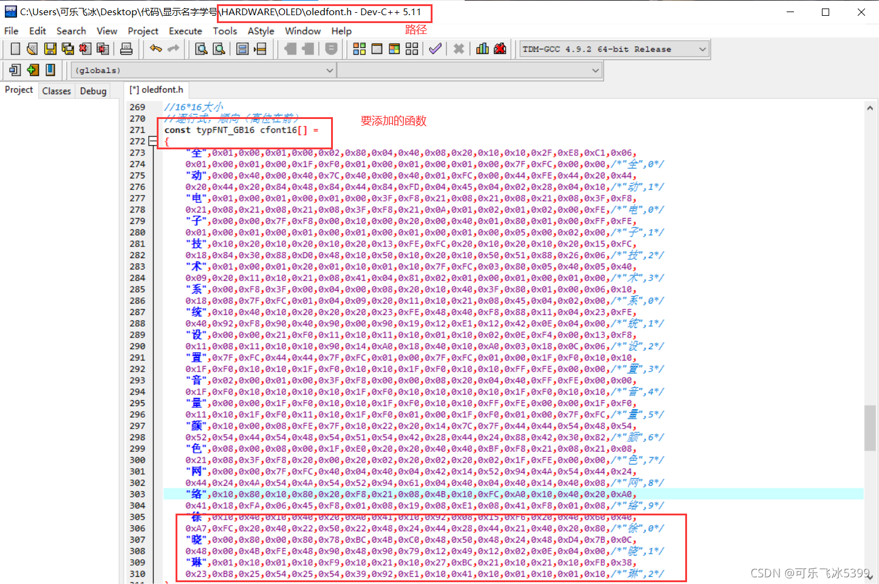Open the AStyle menu

pos(261,31)
